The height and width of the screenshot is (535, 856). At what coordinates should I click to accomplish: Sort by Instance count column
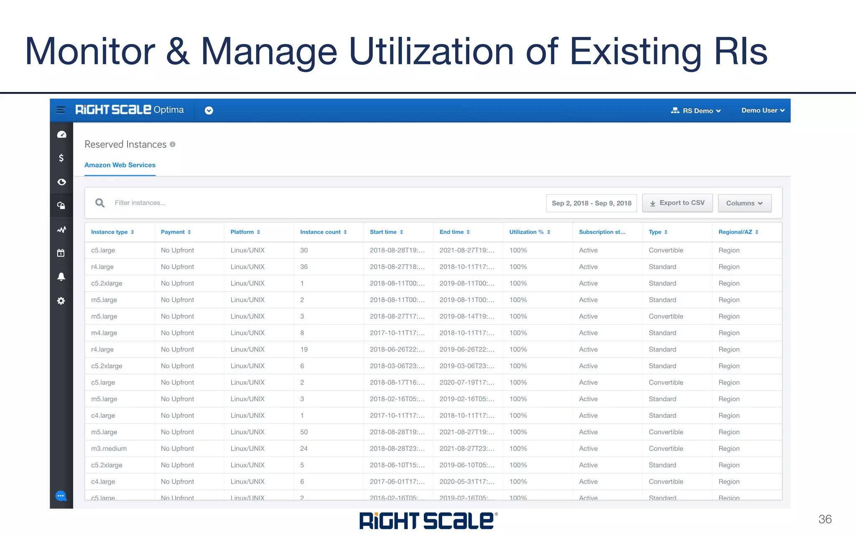pyautogui.click(x=324, y=232)
